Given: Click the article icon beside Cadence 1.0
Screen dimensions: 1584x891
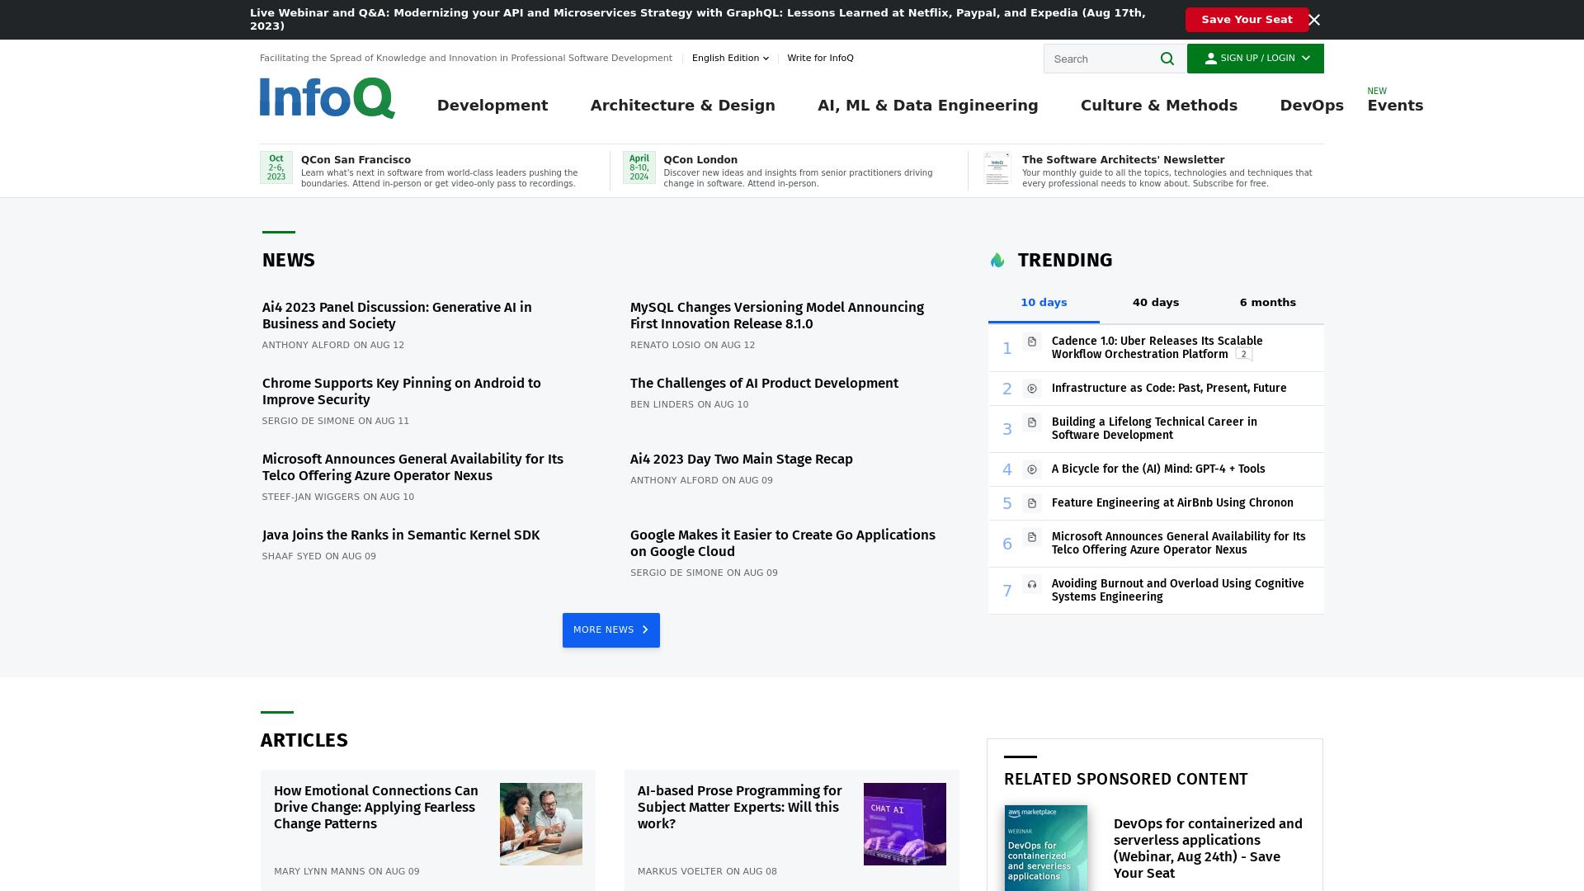Looking at the screenshot, I should pos(1032,342).
